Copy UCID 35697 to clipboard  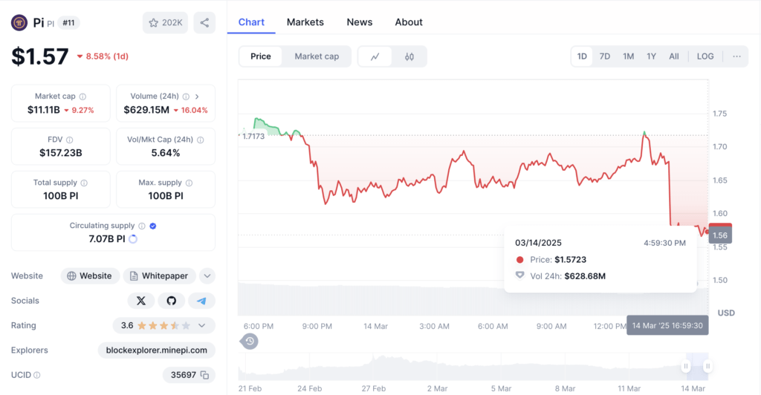coord(205,375)
